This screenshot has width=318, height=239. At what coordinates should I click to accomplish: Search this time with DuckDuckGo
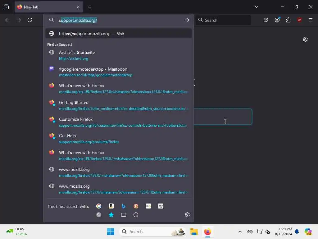click(x=136, y=206)
